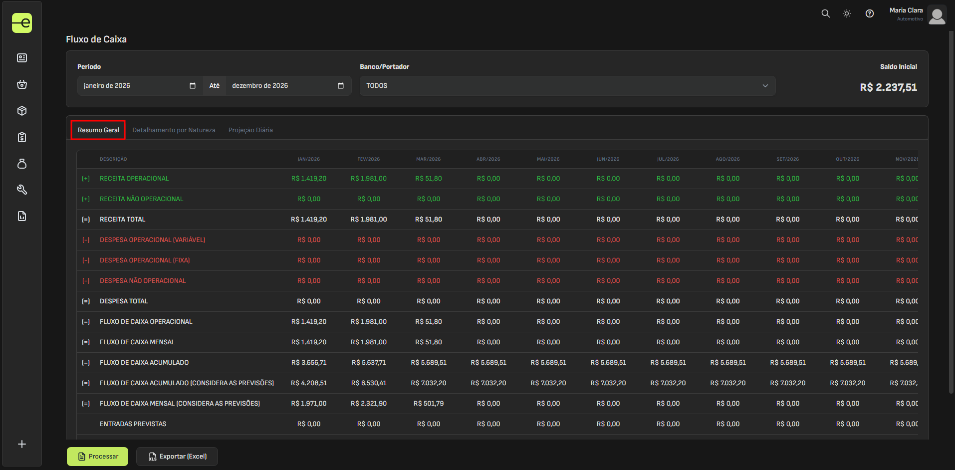955x470 pixels.
Task: Click the Exportar (Excel) button
Action: tap(177, 457)
